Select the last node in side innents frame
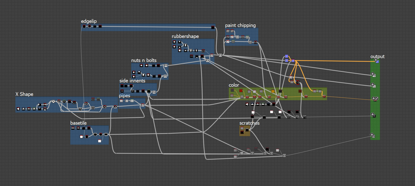This screenshot has width=415, height=186. 154,92
